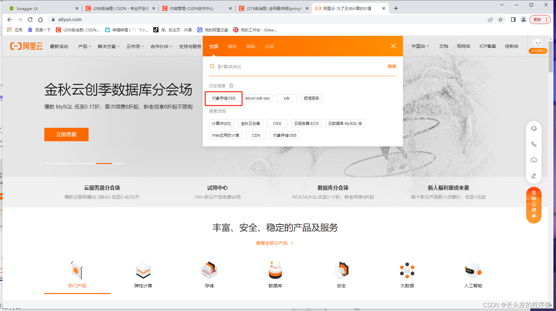Image resolution: width=556 pixels, height=311 pixels.
Task: Open the 金秋云创季 floating promo button
Action: pos(534,205)
